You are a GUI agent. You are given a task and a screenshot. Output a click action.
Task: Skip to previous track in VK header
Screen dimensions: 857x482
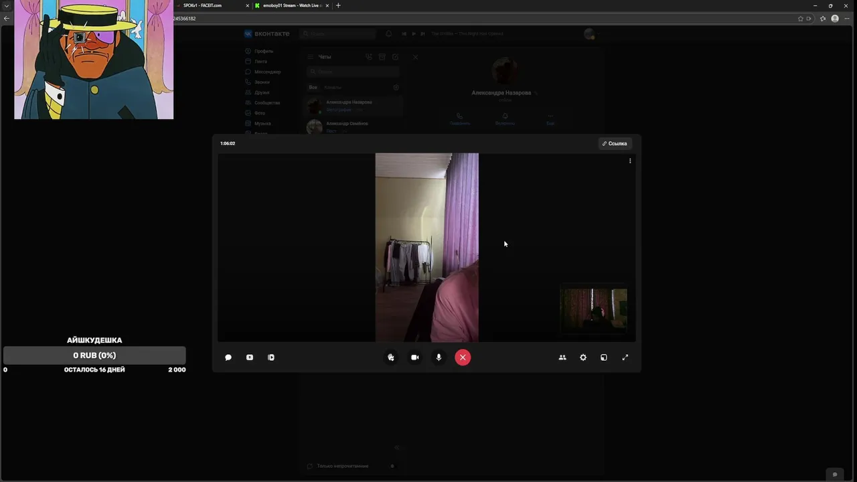[x=404, y=33]
